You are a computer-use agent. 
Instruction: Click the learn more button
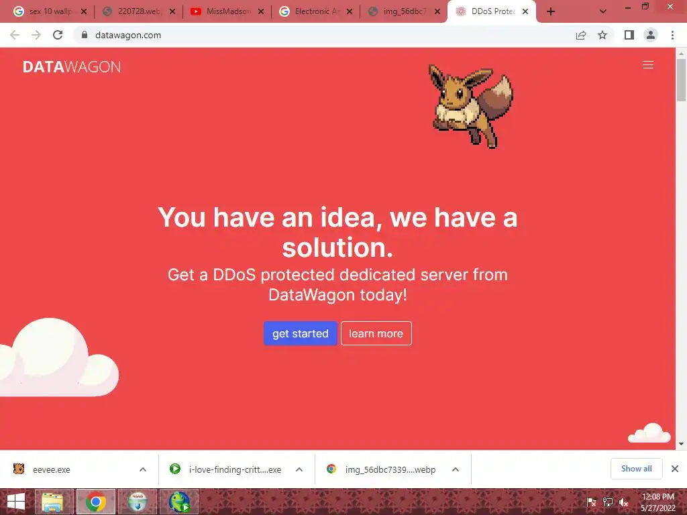pyautogui.click(x=376, y=333)
